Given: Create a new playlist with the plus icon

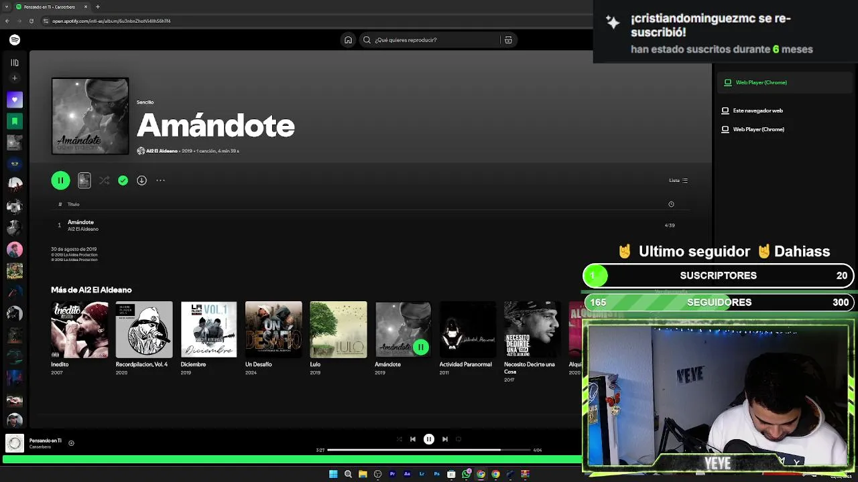Looking at the screenshot, I should pos(15,78).
